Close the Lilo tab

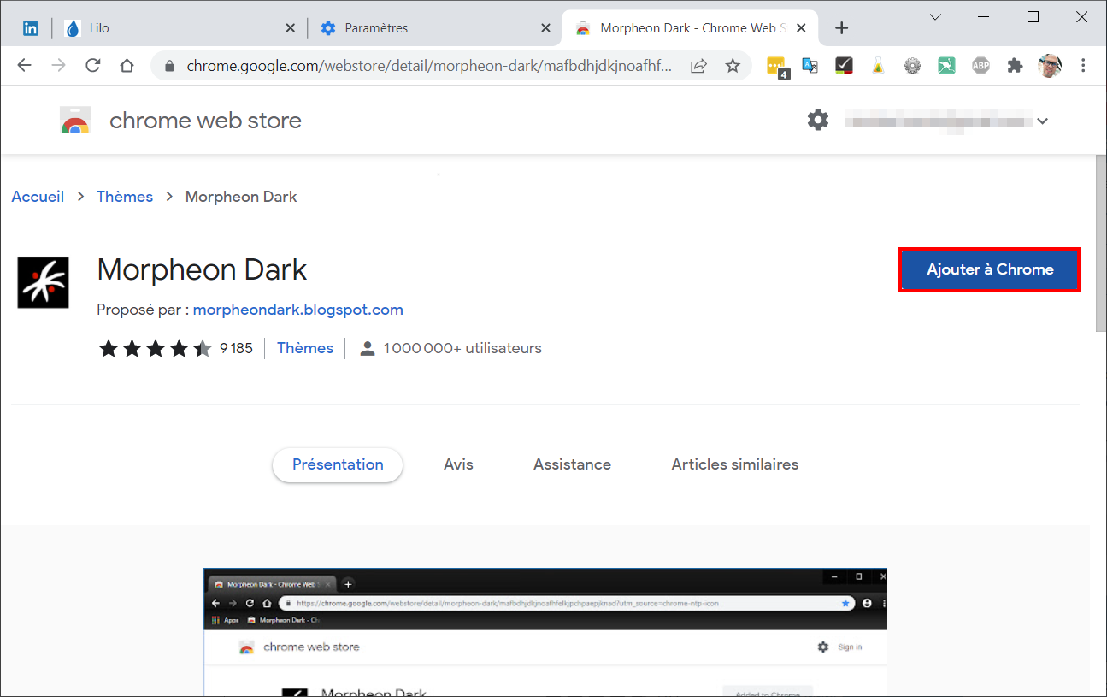click(x=290, y=28)
